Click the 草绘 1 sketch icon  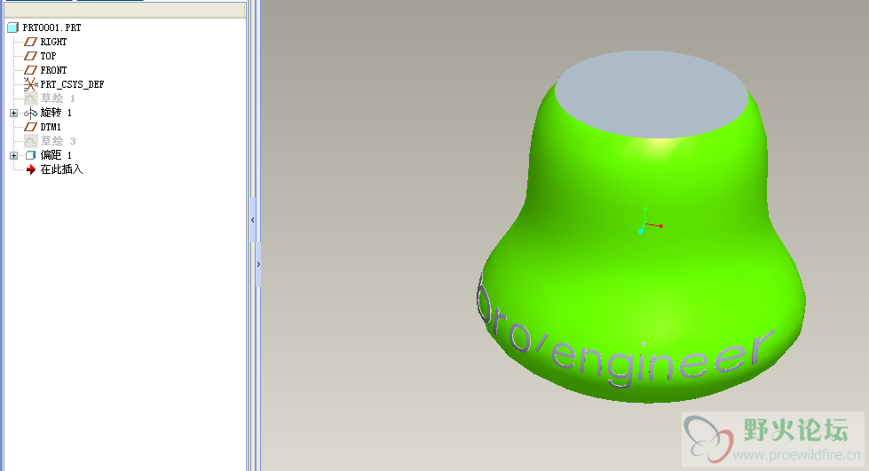click(x=31, y=98)
